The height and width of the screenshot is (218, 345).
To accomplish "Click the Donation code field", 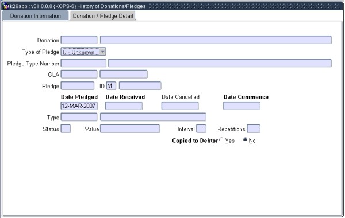I will tap(79, 40).
